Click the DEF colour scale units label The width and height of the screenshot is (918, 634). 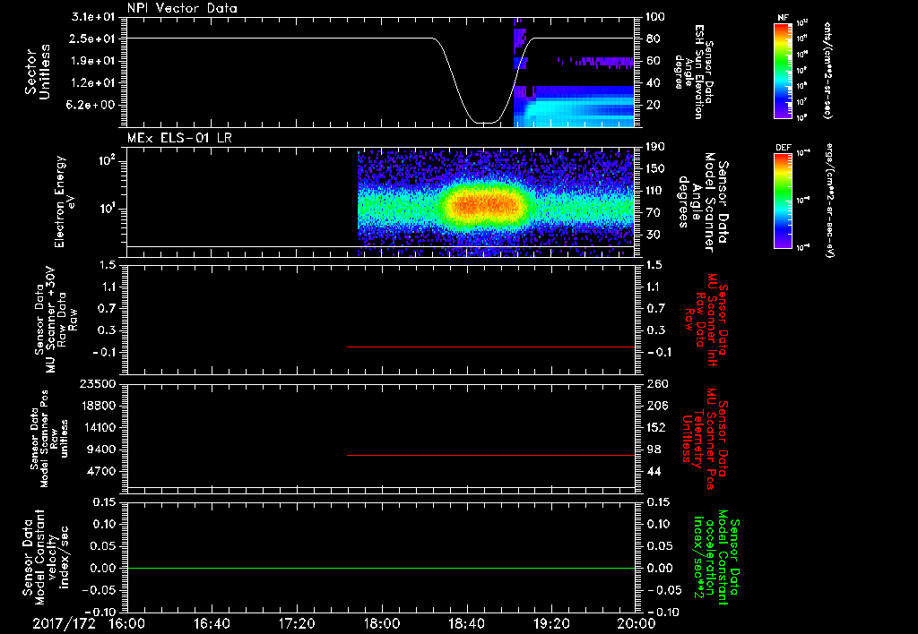click(828, 201)
